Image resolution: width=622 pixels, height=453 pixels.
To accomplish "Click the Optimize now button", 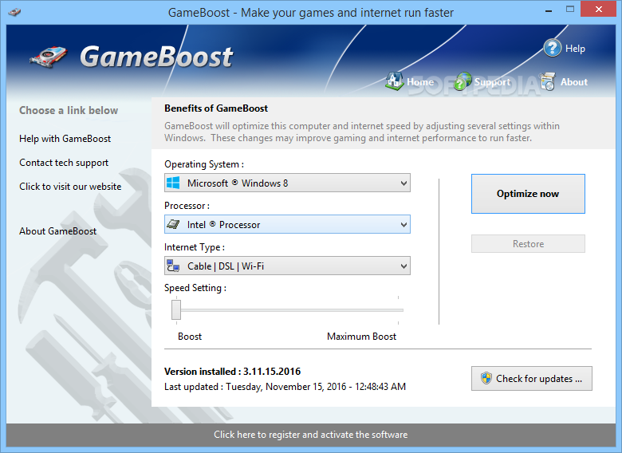I will tap(528, 194).
